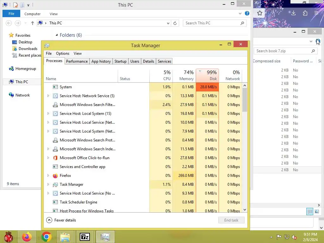
Task: Click the search magnifier in This PC search box
Action: click(242, 23)
